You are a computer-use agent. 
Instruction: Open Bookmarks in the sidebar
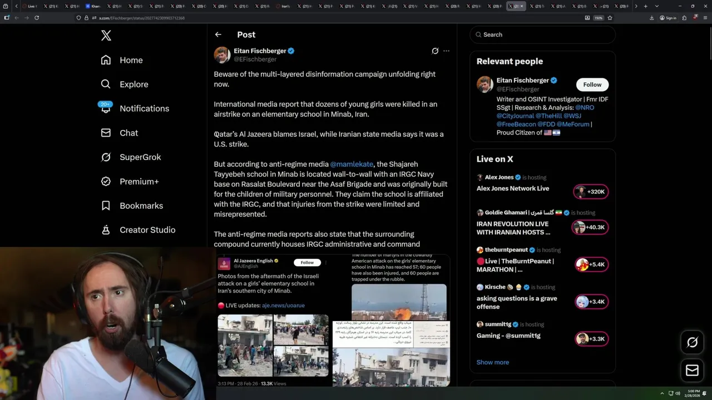(132, 206)
